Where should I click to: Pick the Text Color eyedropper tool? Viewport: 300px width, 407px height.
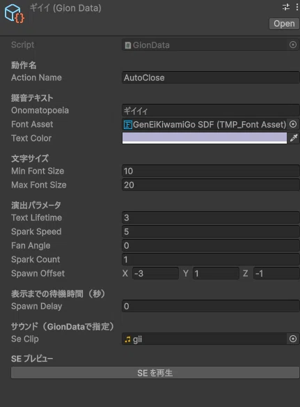pos(294,138)
